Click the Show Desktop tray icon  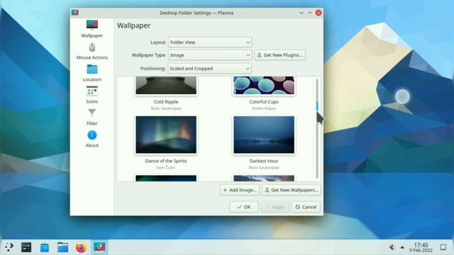point(443,247)
